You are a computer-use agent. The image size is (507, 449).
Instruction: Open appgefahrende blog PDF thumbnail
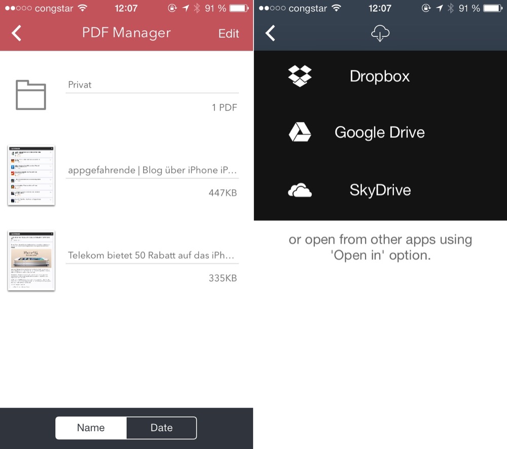tap(31, 176)
